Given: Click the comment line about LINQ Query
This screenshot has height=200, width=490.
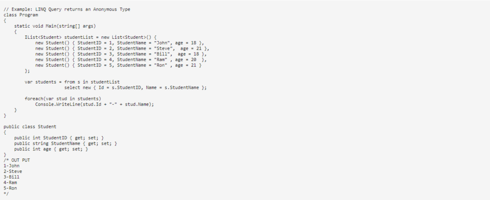Looking at the screenshot, I should click(67, 10).
